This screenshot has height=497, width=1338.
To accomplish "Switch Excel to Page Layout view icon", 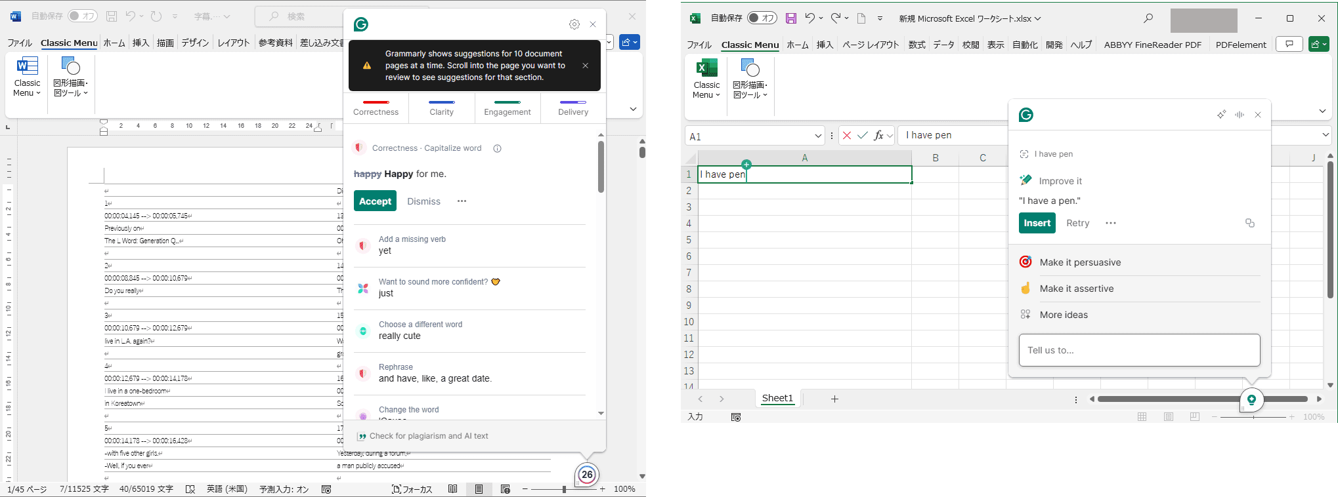I will (1169, 417).
